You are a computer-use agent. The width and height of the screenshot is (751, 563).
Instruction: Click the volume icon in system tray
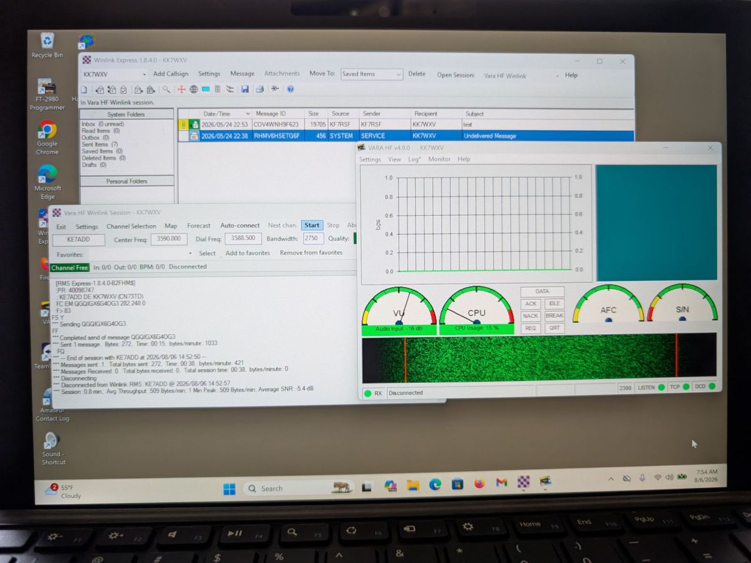(670, 477)
